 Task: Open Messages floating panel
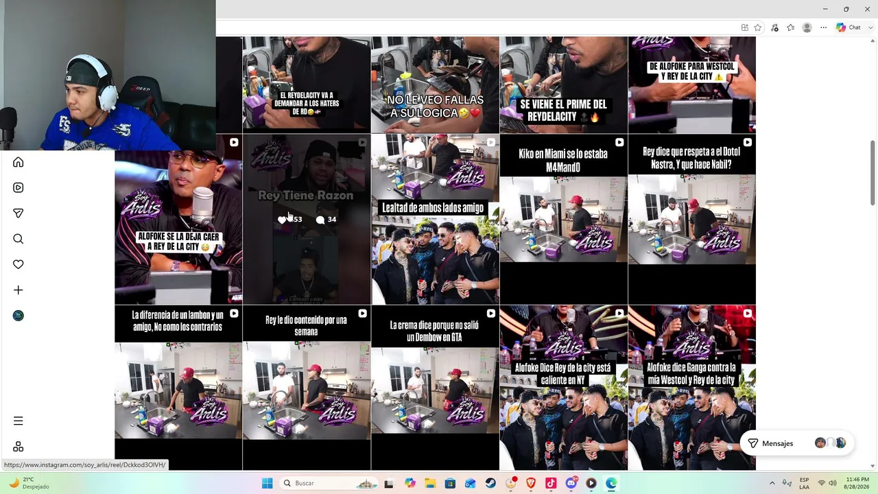point(797,443)
